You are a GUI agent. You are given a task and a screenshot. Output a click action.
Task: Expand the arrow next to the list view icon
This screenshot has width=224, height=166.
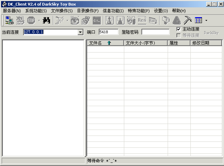click(206, 21)
